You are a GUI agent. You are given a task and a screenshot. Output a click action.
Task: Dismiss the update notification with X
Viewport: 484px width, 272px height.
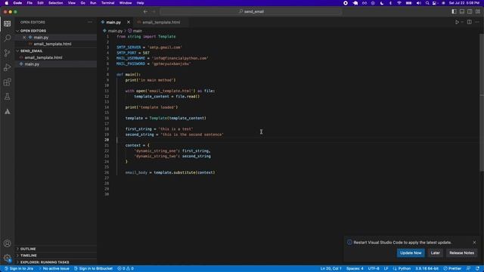[474, 243]
